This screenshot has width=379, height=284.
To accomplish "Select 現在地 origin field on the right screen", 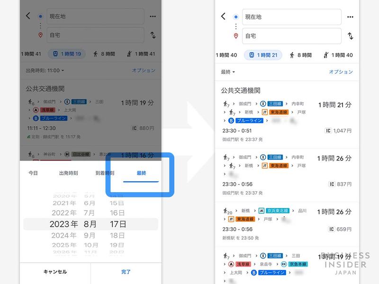I will [292, 17].
